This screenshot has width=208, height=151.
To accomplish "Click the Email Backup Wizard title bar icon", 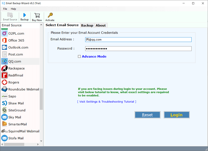I will 3,3.
